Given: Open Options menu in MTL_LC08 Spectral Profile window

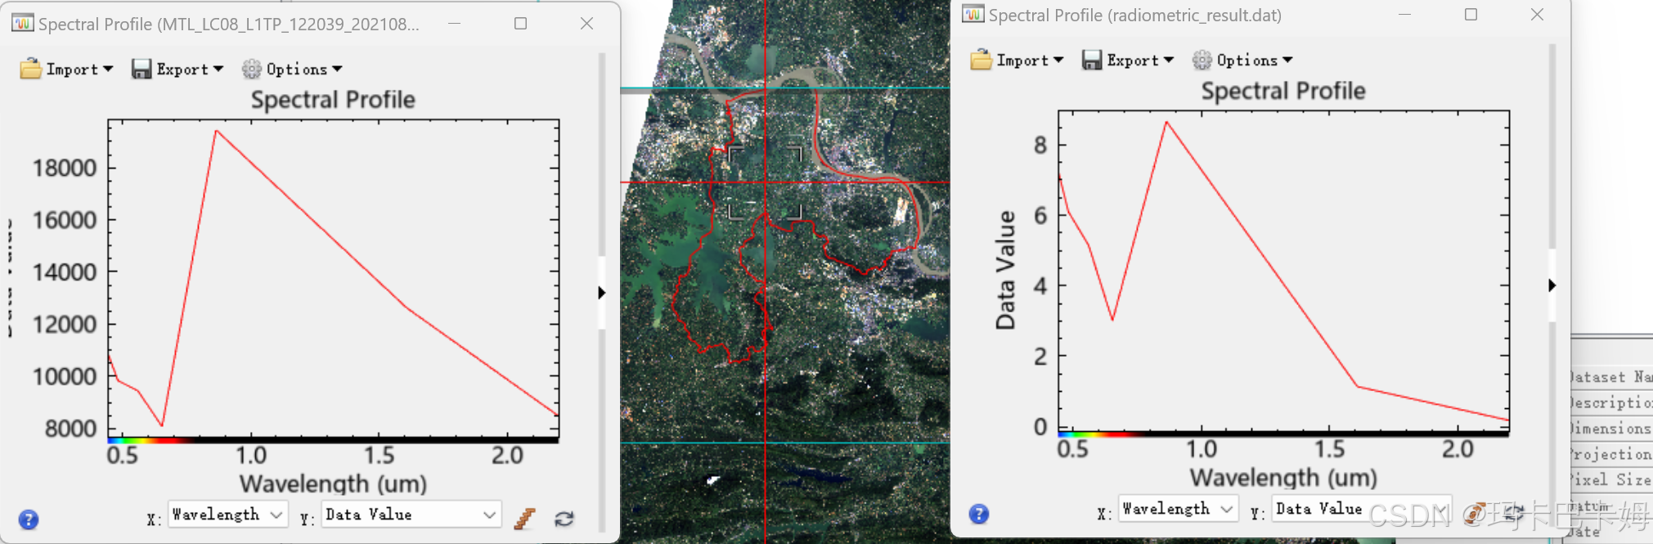Looking at the screenshot, I should (x=292, y=69).
